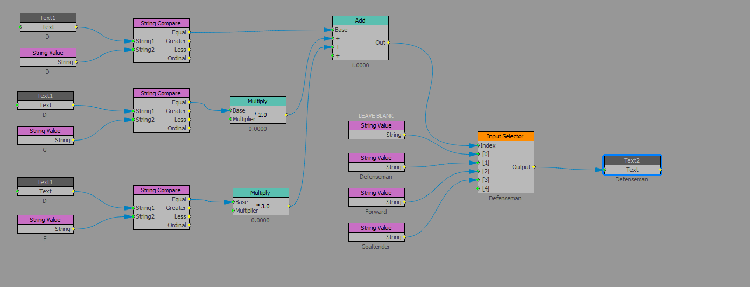
Task: Select the String Value node labeled D
Action: [x=48, y=53]
